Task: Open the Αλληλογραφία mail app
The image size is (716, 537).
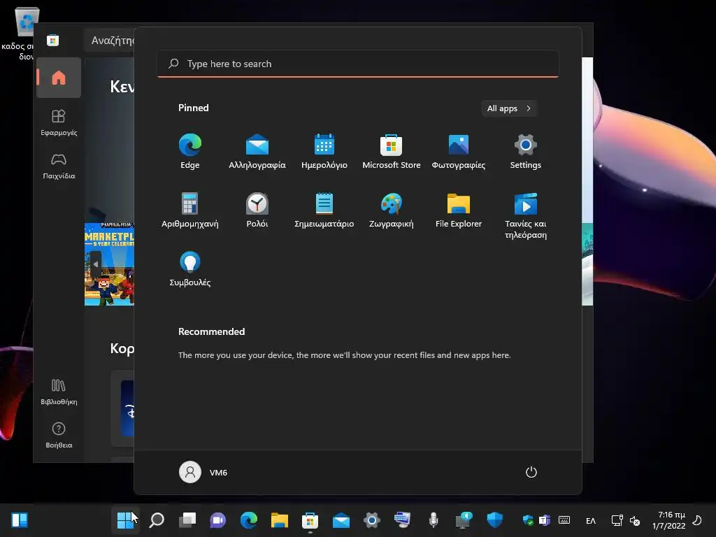Action: [x=257, y=151]
